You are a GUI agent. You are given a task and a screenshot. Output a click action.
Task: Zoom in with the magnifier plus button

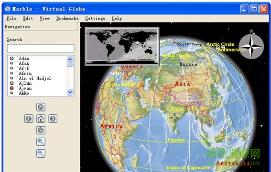pyautogui.click(x=41, y=142)
